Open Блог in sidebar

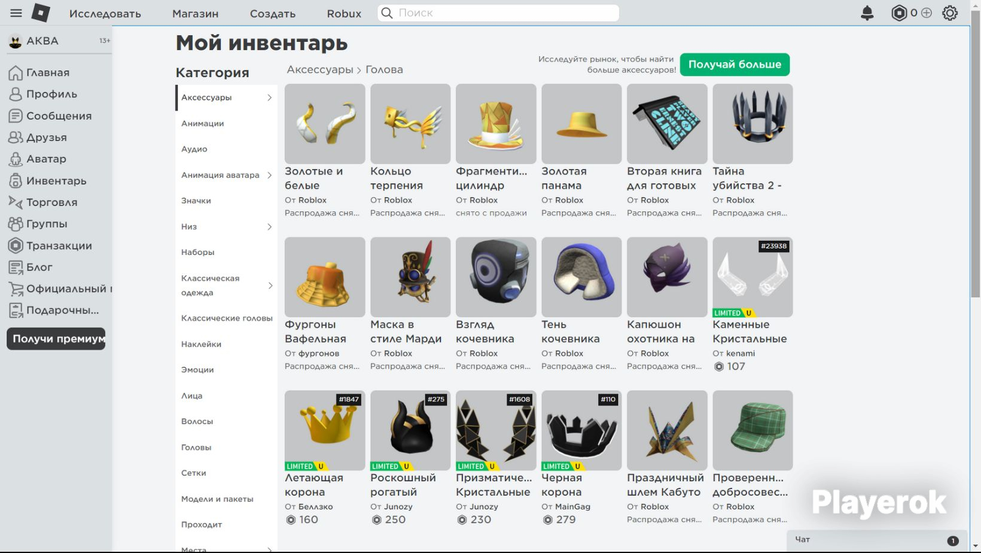30,267
